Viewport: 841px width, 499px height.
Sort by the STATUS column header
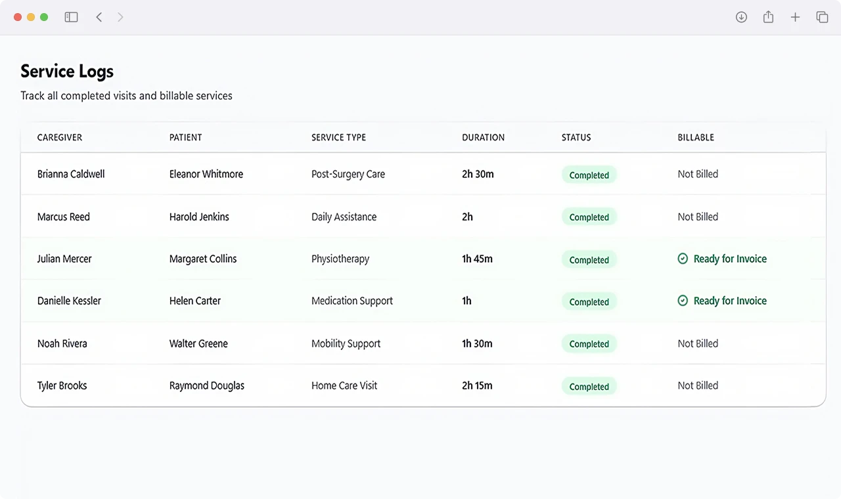pos(576,137)
